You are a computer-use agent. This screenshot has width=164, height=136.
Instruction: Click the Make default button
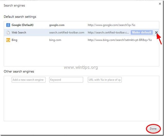(x=142, y=32)
